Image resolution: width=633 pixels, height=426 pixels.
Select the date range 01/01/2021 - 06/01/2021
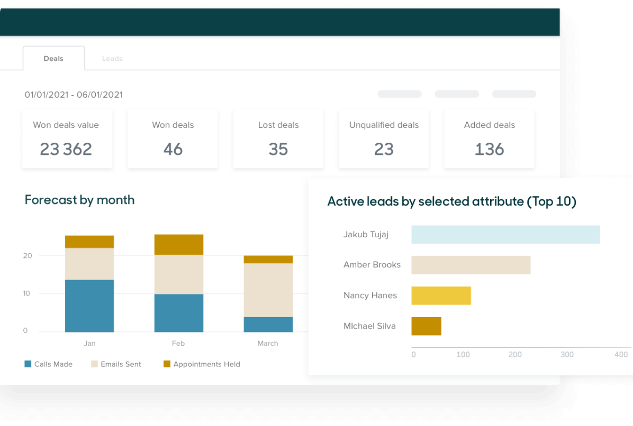click(74, 95)
